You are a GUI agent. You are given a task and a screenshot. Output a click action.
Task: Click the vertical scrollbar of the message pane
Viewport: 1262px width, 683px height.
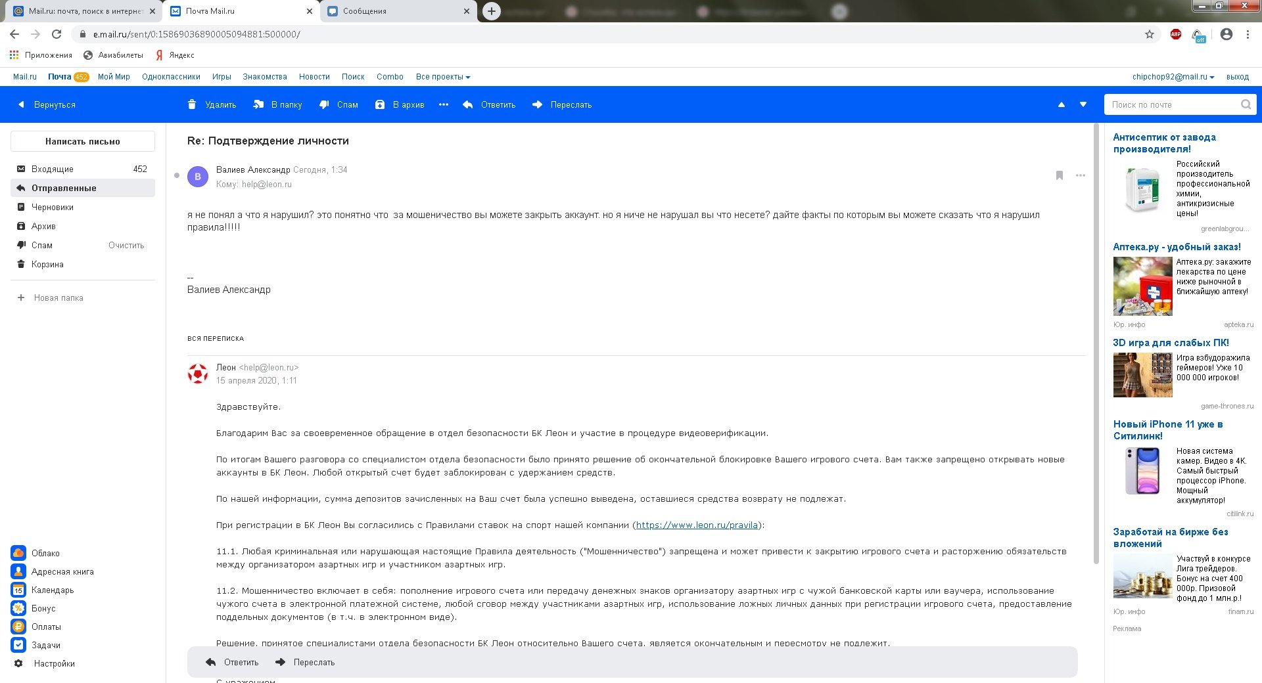tap(1096, 341)
